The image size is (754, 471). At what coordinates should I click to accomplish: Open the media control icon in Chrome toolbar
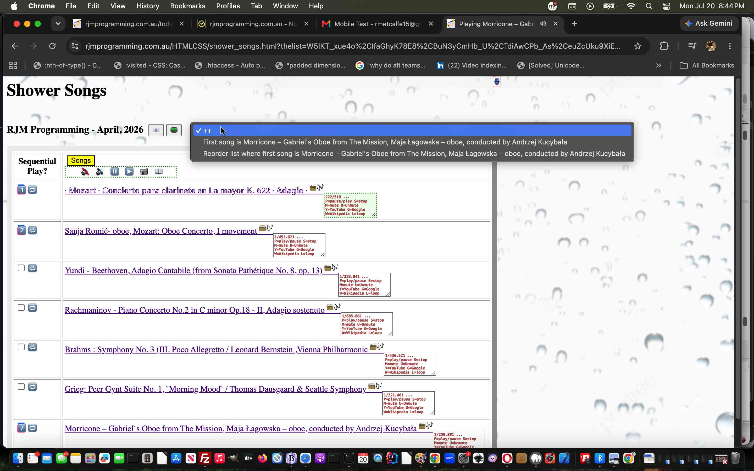[x=692, y=46]
